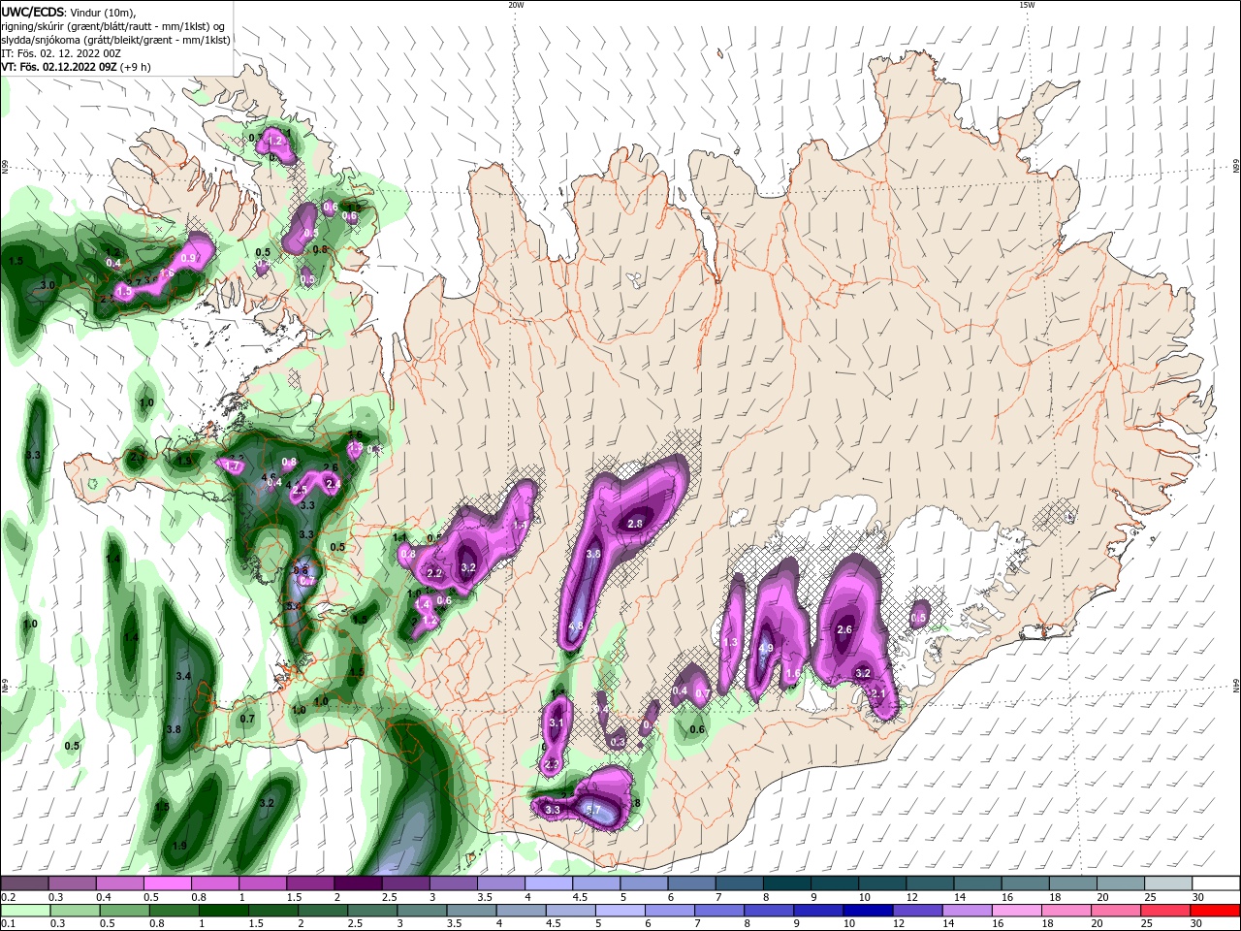The image size is (1241, 931).
Task: Pick the red-pink 25 rain legend swatch
Action: 1166,910
